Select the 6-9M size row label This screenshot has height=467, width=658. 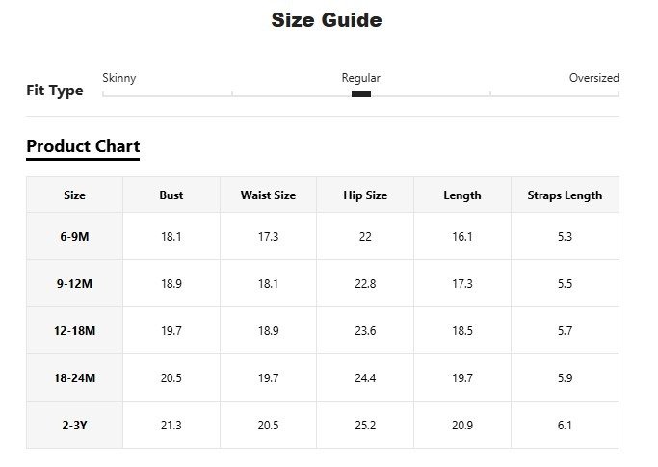coord(74,237)
